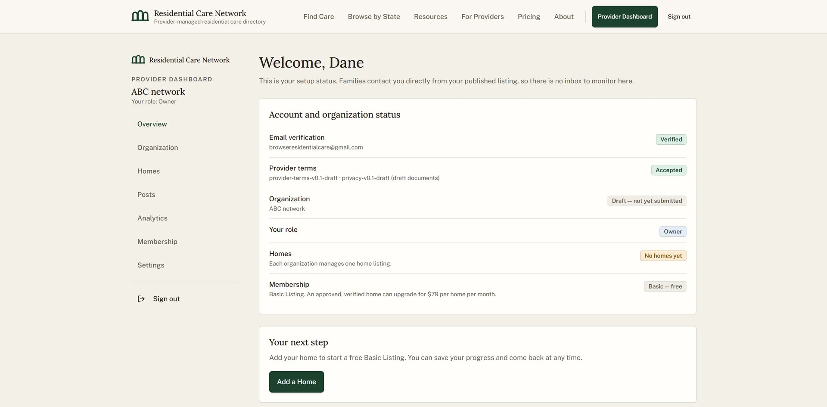Viewport: 827px width, 407px height.
Task: Click the Membership row label in status card
Action: tap(289, 284)
